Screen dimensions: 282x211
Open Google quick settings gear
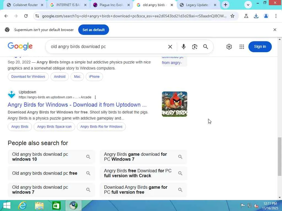tap(229, 47)
